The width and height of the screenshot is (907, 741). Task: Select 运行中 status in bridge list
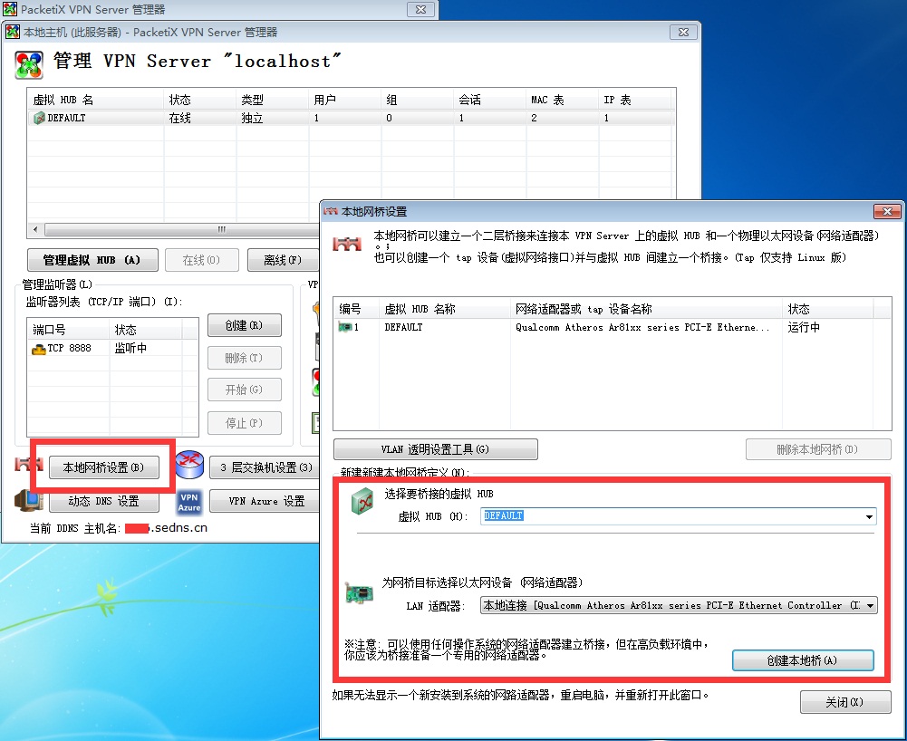tap(804, 327)
